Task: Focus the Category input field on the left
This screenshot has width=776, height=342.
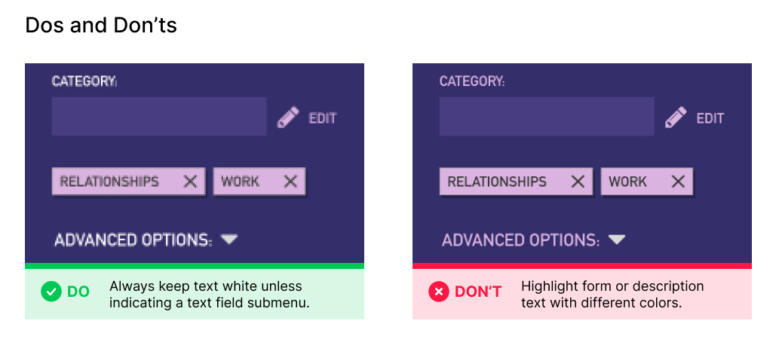Action: (x=159, y=117)
